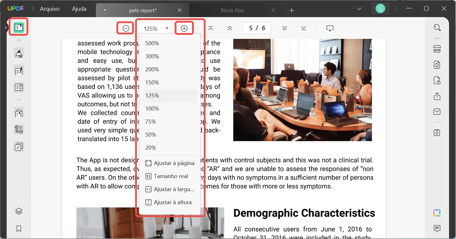
Task: Choose 300% zoom level
Action: pos(170,56)
